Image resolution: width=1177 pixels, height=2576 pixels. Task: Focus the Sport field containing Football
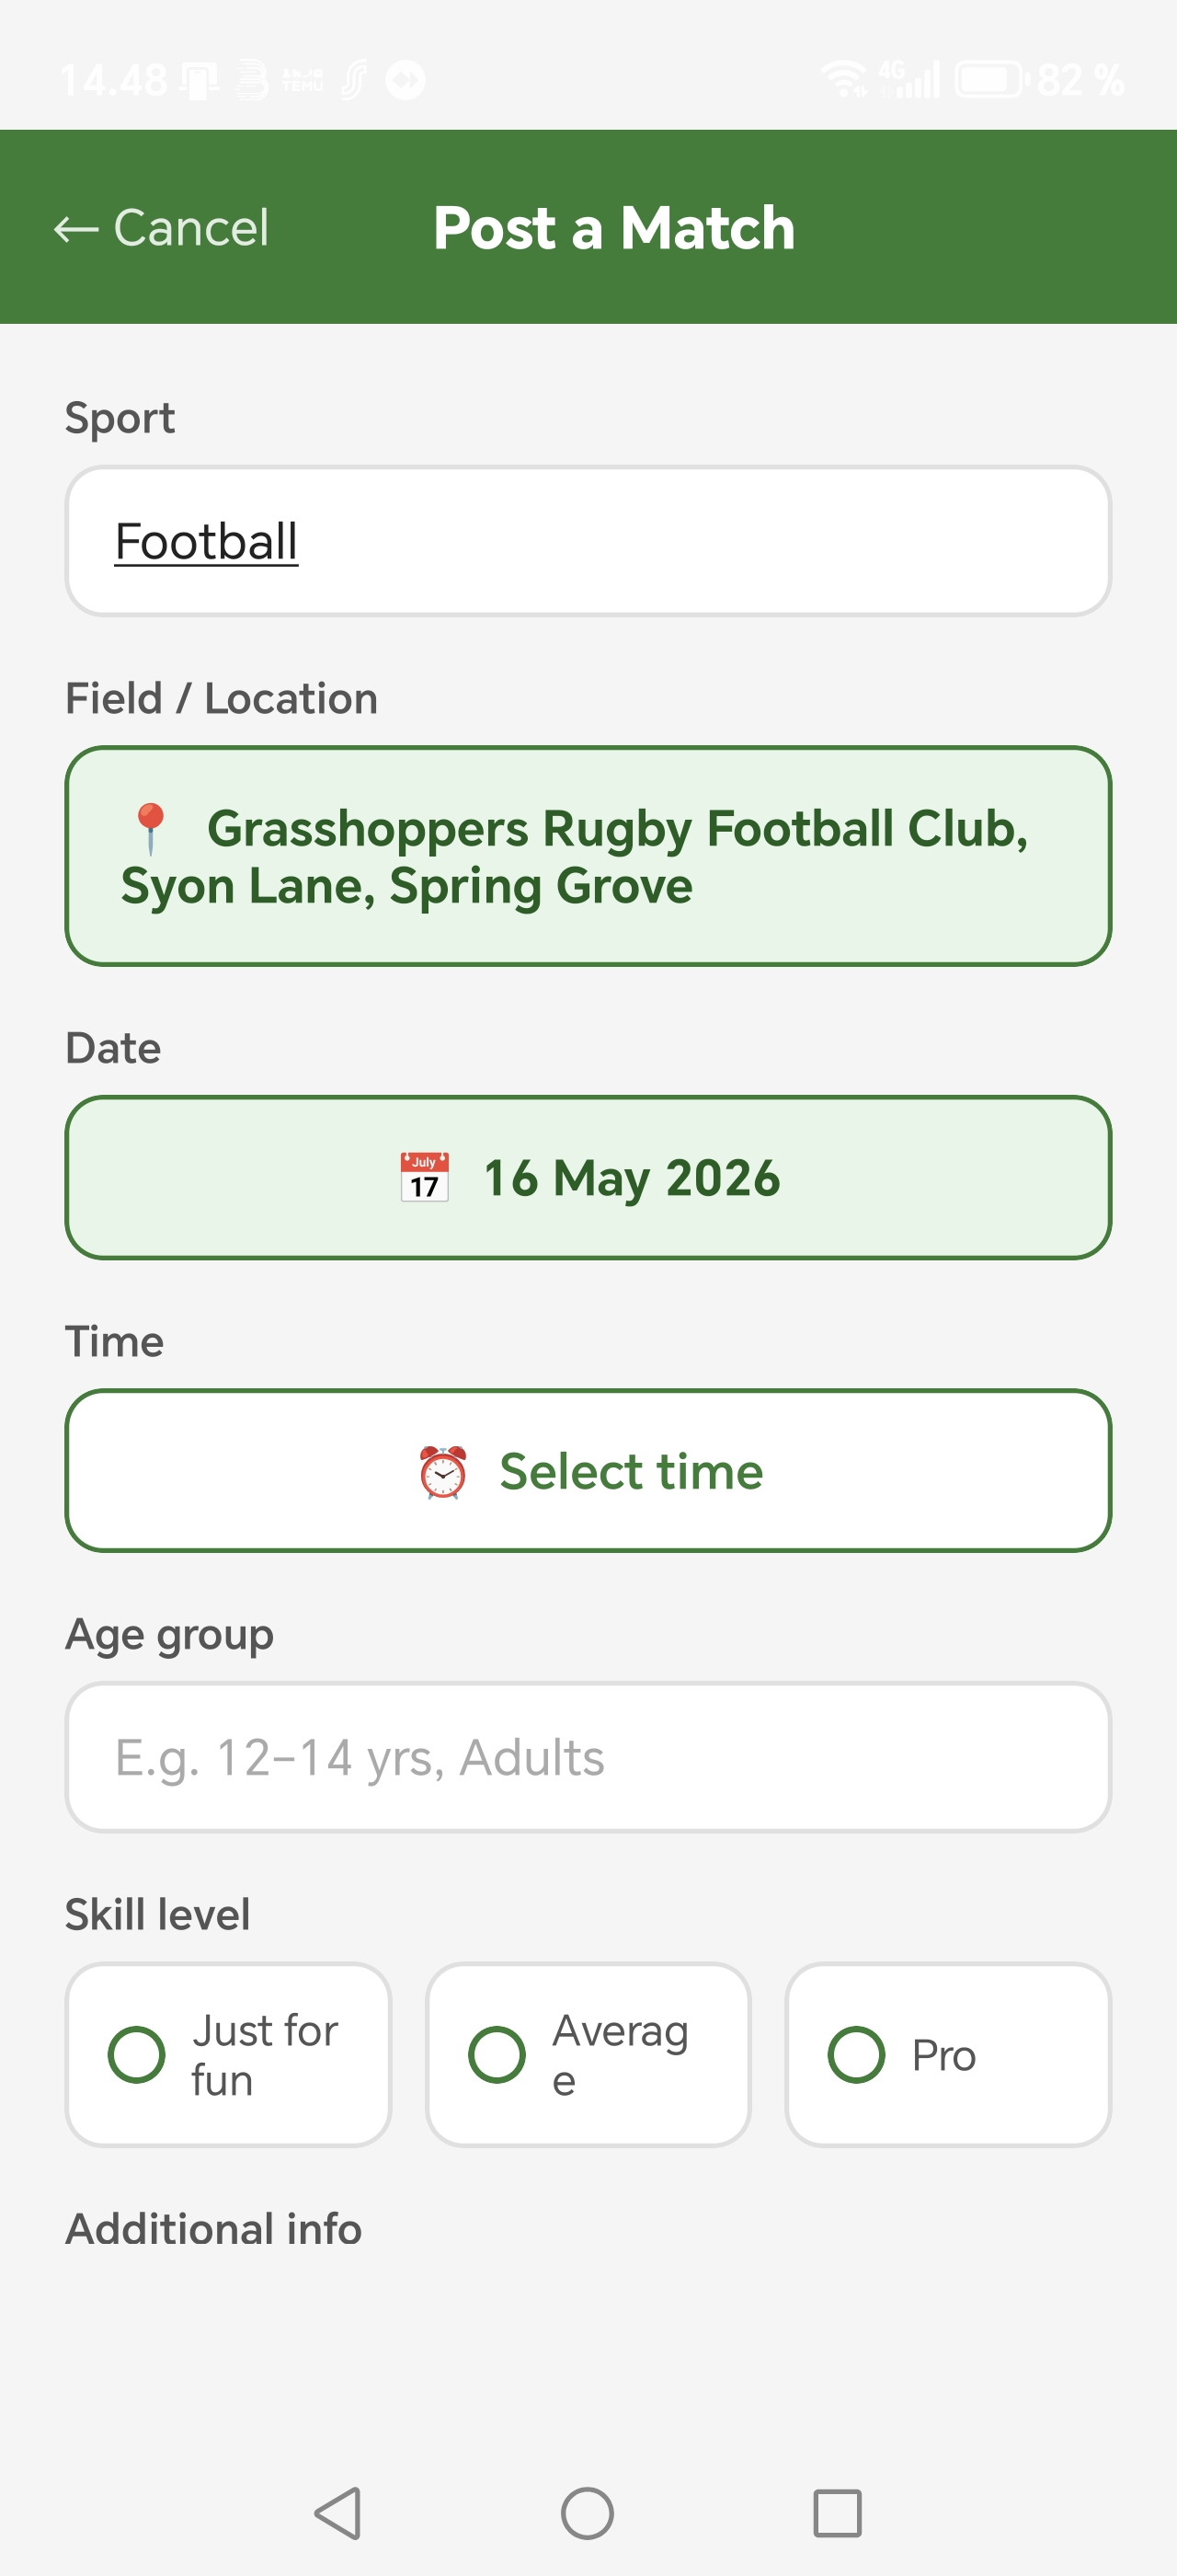pyautogui.click(x=588, y=541)
